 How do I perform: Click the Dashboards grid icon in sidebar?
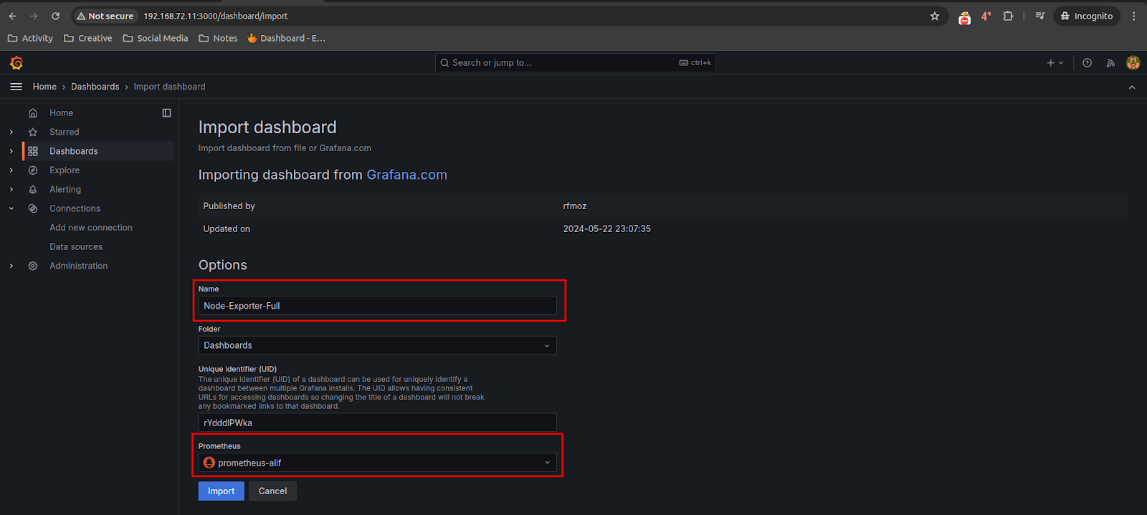tap(33, 151)
